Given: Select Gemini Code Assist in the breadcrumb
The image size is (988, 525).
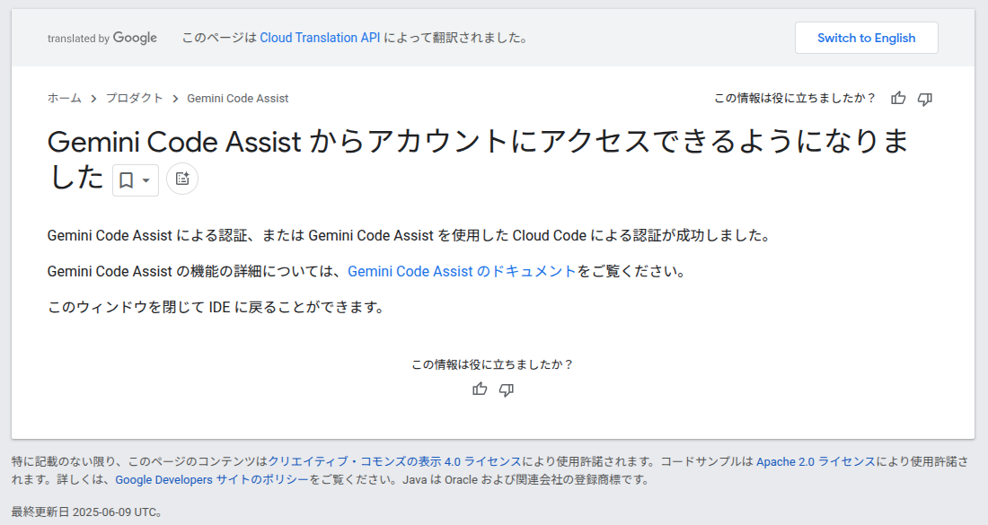Looking at the screenshot, I should tap(237, 99).
